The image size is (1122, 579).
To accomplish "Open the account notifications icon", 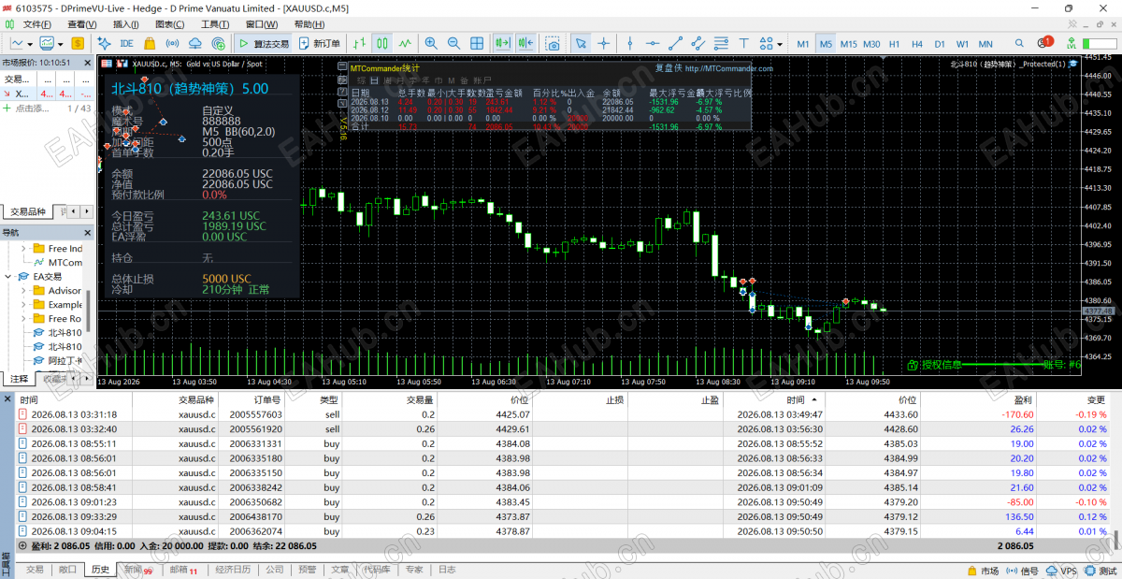I will (x=1044, y=43).
